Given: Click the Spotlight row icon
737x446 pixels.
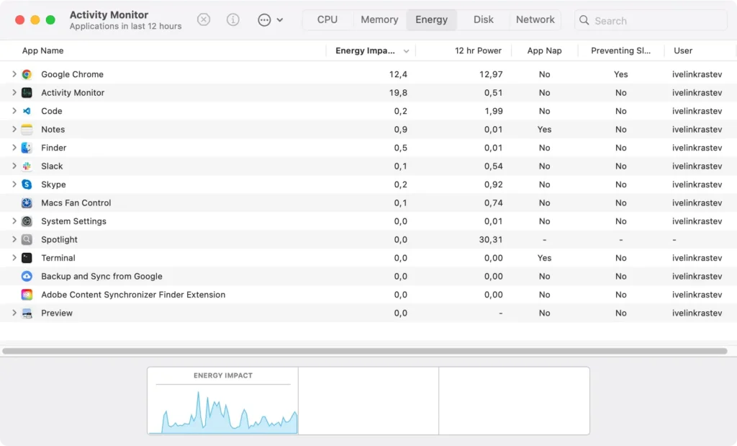Looking at the screenshot, I should 27,239.
